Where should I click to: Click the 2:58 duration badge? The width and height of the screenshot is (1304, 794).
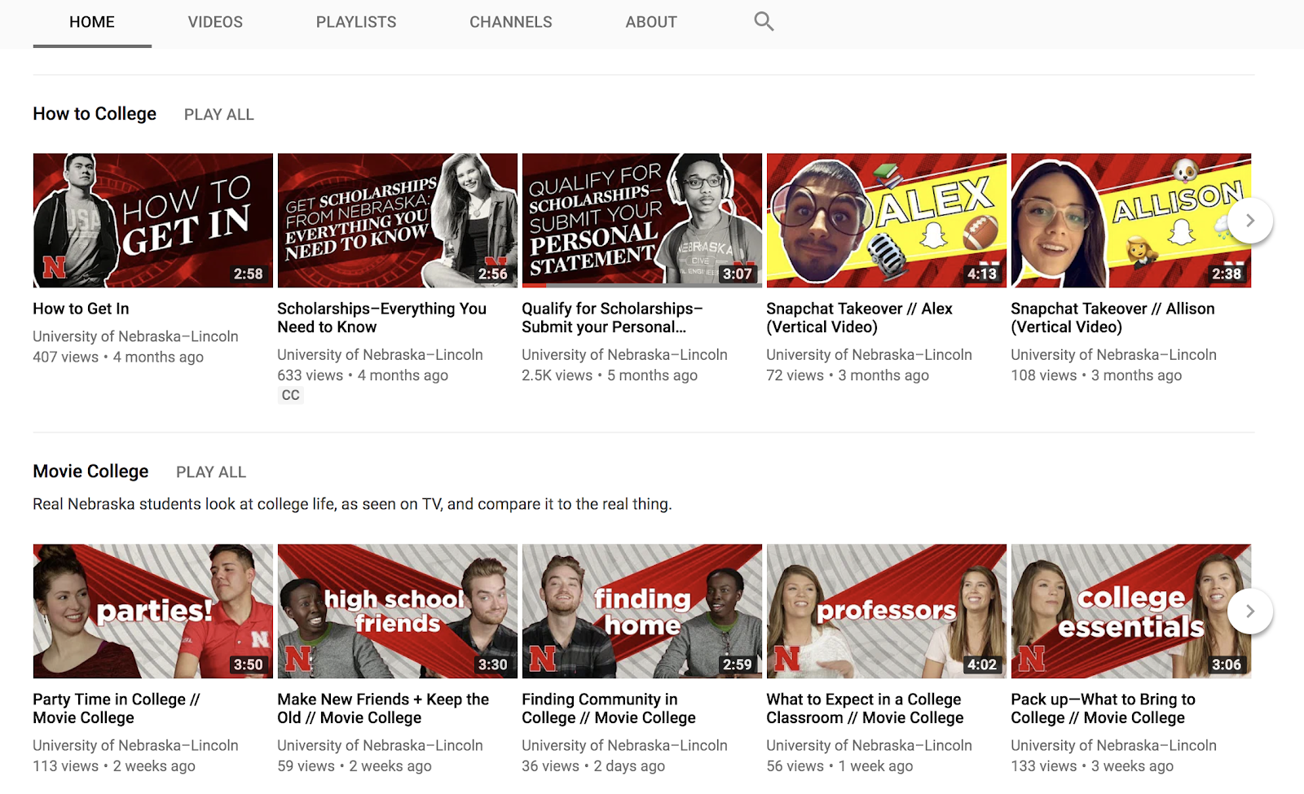(x=249, y=274)
